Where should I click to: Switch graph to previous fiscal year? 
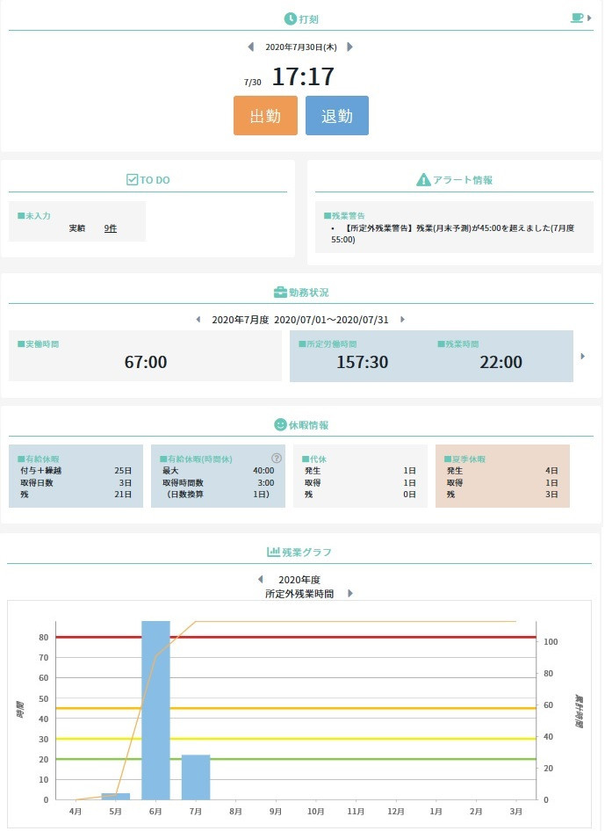260,579
